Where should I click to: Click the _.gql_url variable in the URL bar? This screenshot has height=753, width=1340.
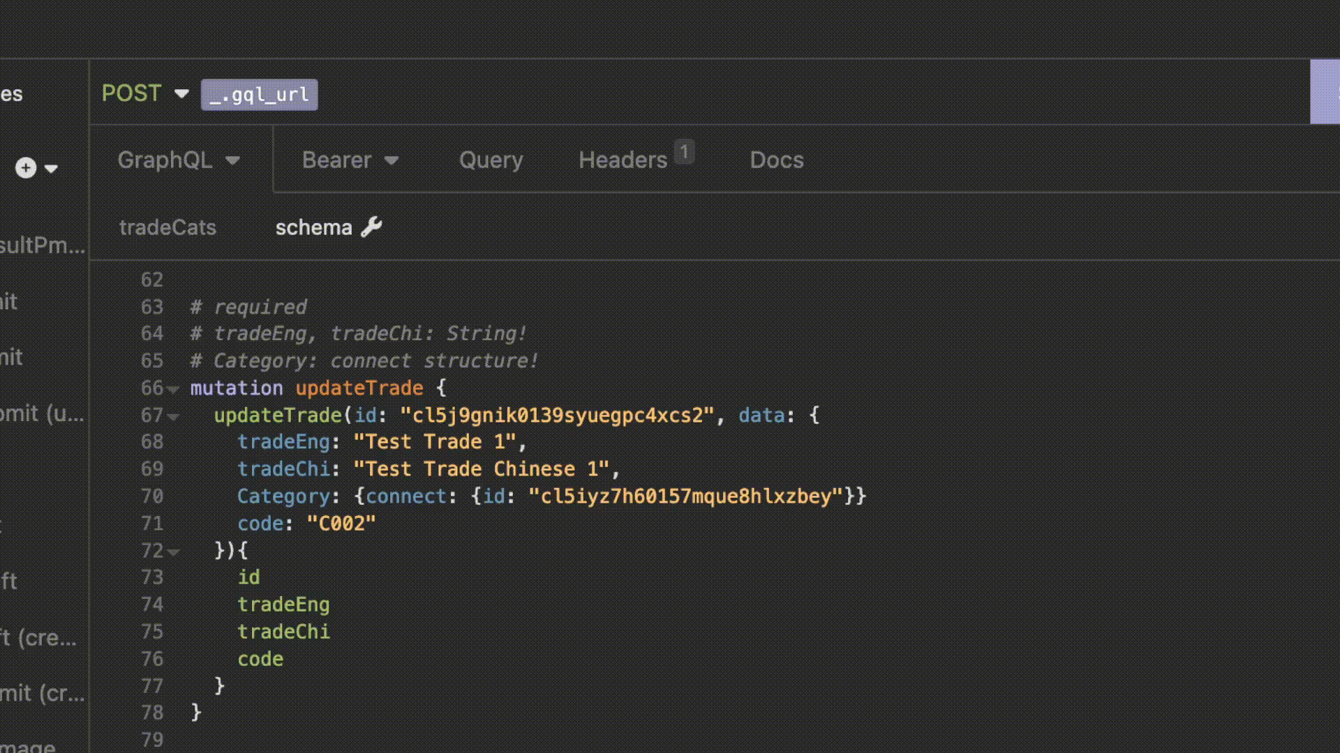pyautogui.click(x=259, y=95)
